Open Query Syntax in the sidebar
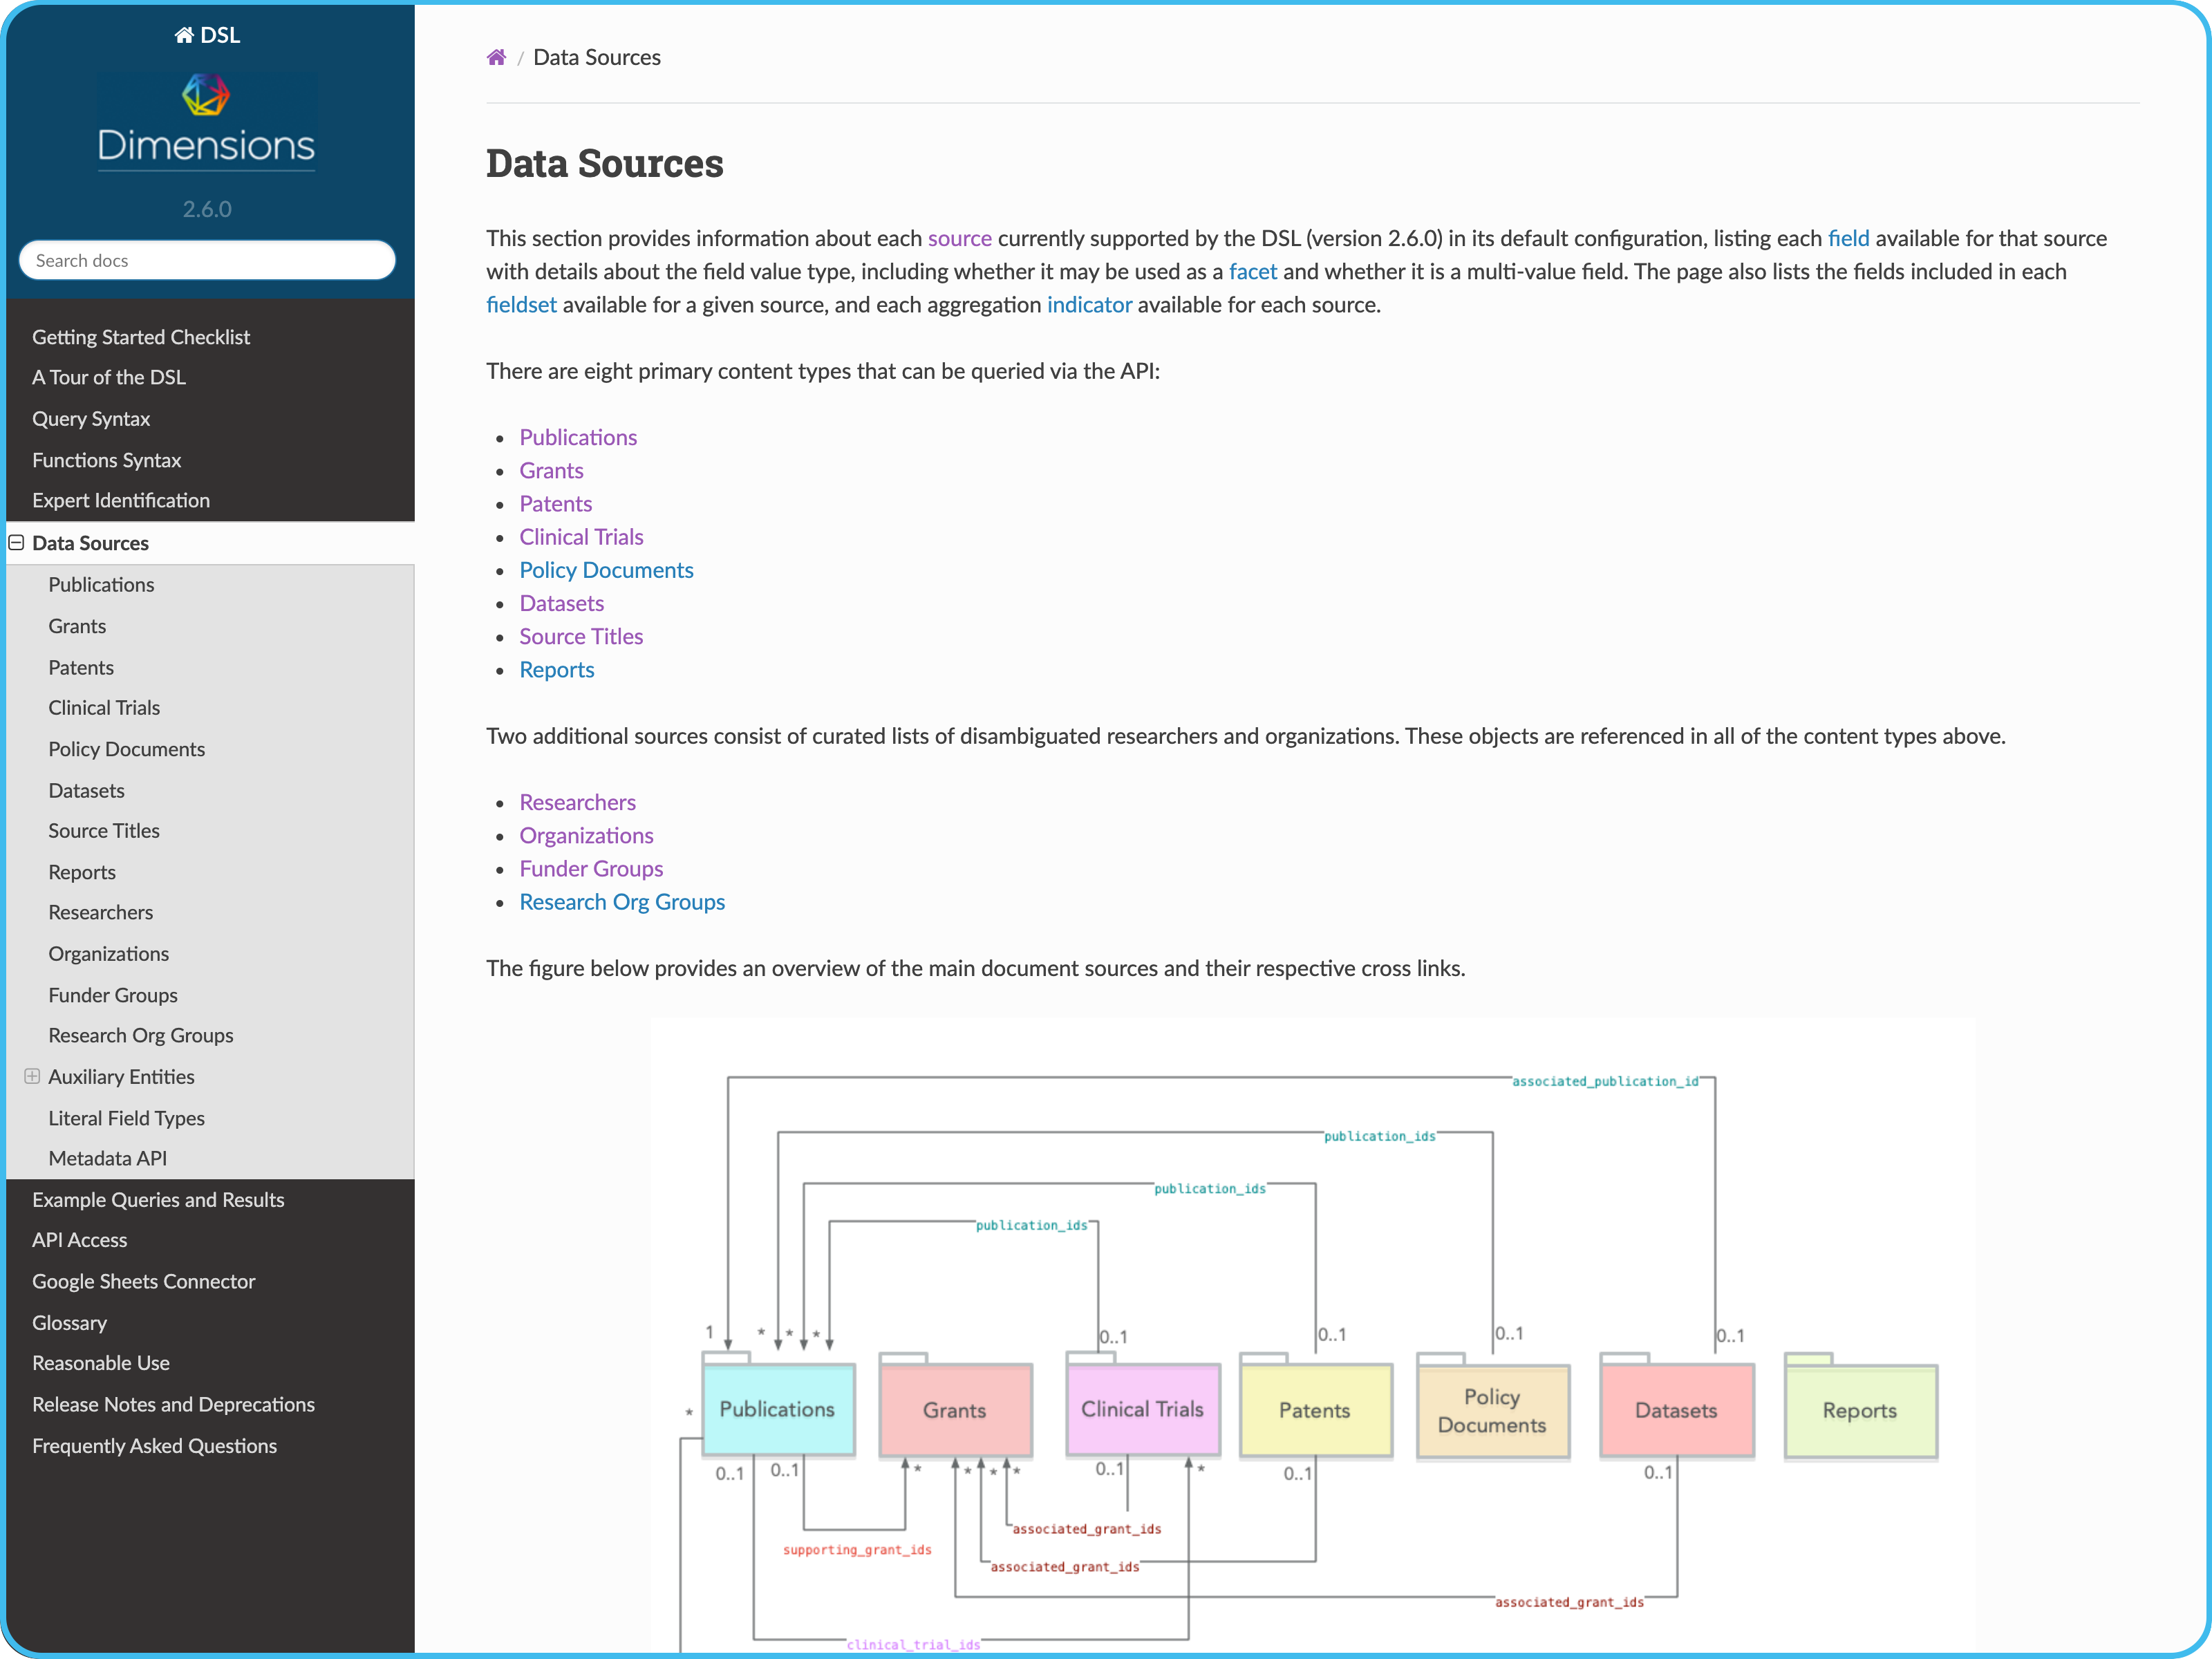 click(x=91, y=419)
